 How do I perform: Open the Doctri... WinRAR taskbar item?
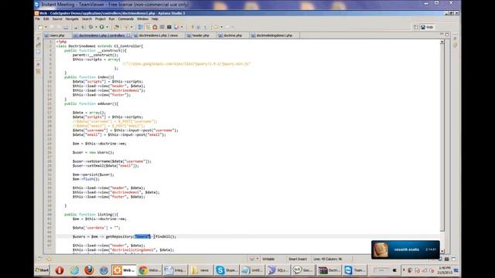tap(329, 270)
